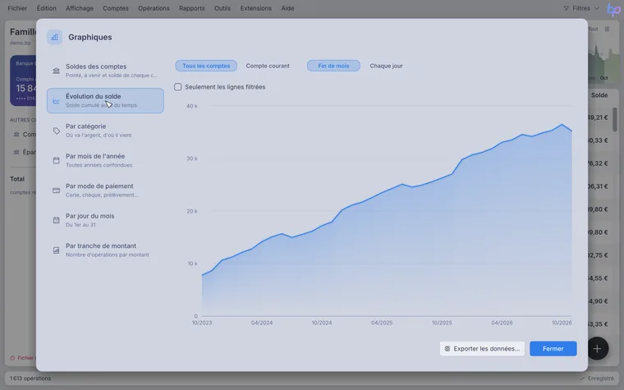Open the Édition menu
This screenshot has height=390, width=624.
[x=46, y=8]
